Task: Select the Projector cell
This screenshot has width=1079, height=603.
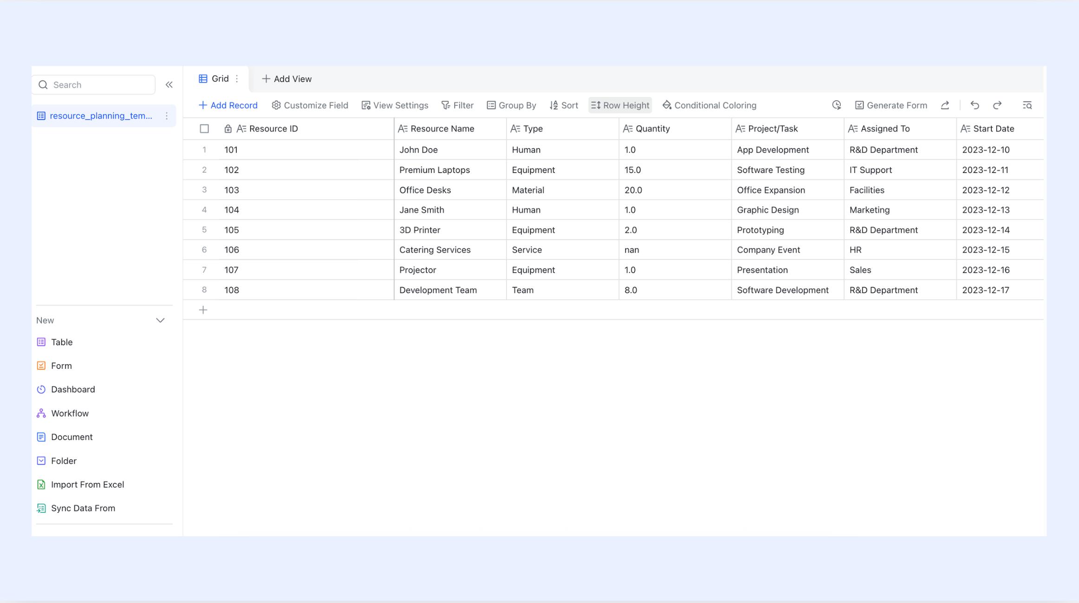Action: click(x=450, y=269)
